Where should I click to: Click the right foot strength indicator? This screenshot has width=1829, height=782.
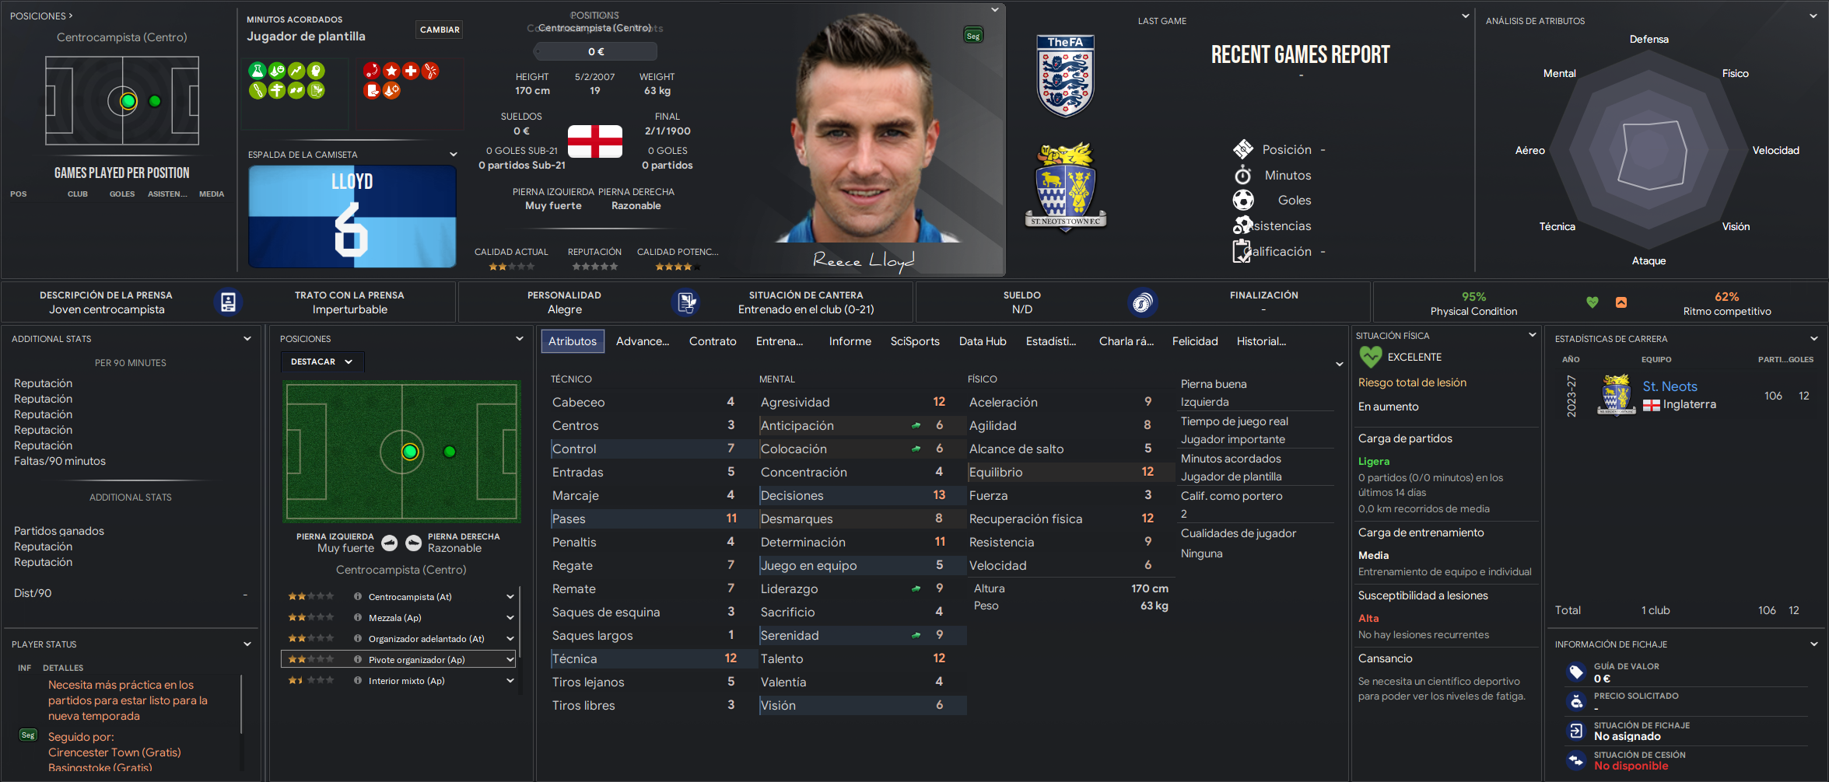coord(414,543)
